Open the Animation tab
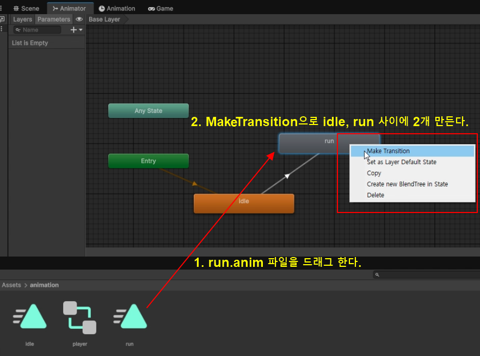 click(x=117, y=8)
